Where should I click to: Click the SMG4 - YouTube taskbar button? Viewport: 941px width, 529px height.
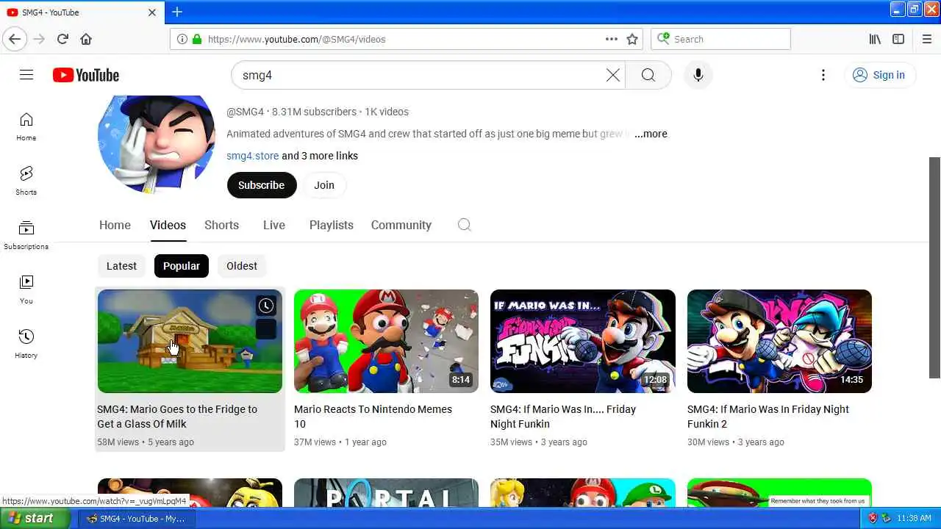coord(136,518)
